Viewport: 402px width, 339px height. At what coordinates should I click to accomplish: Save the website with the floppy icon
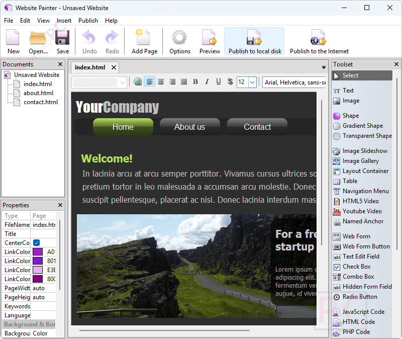(x=62, y=41)
